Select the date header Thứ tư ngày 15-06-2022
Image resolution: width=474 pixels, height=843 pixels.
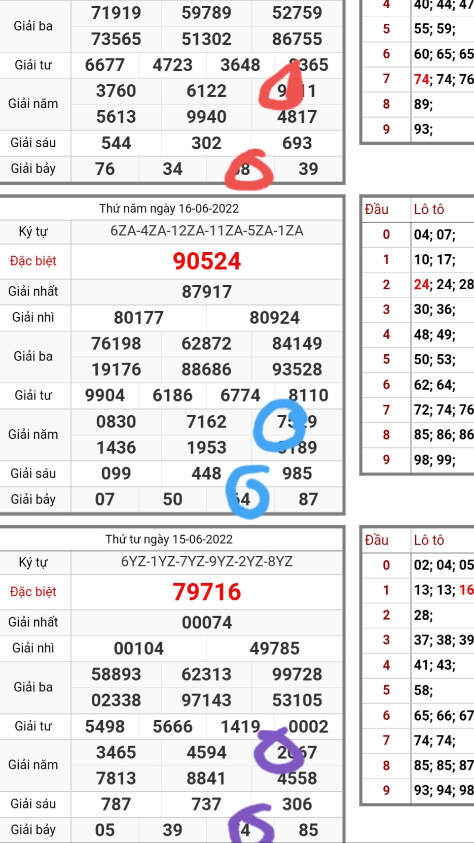point(169,539)
